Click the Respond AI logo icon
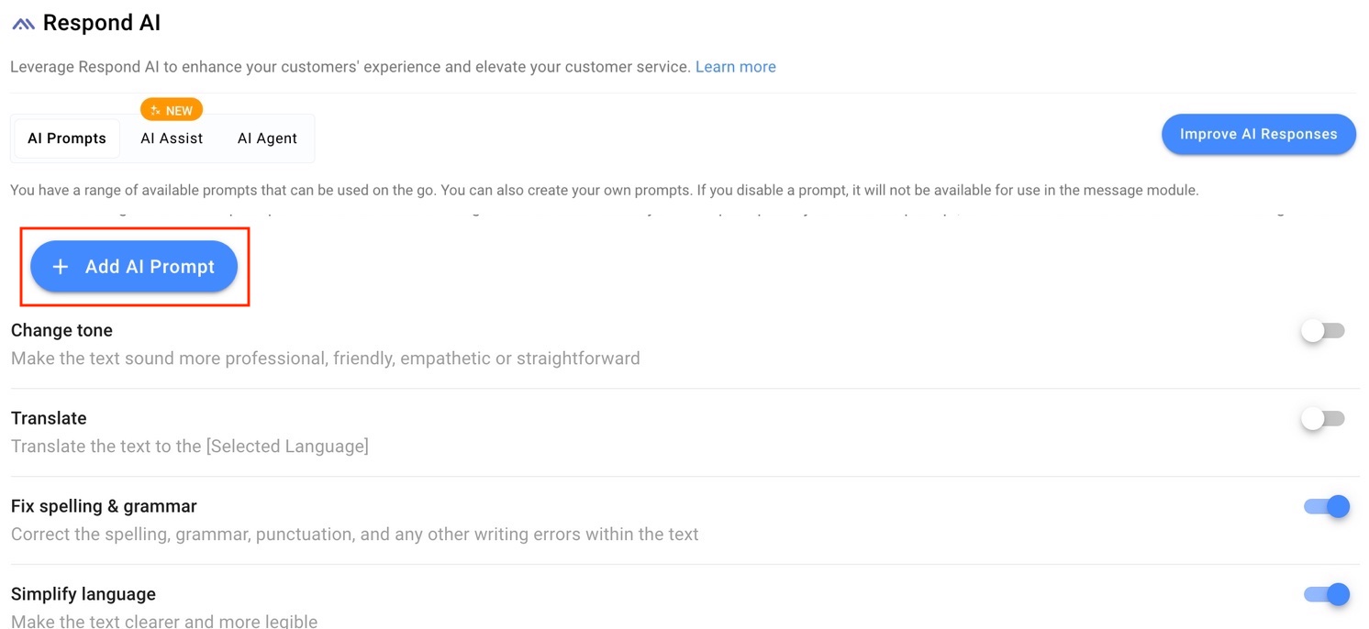The width and height of the screenshot is (1369, 629). (23, 24)
